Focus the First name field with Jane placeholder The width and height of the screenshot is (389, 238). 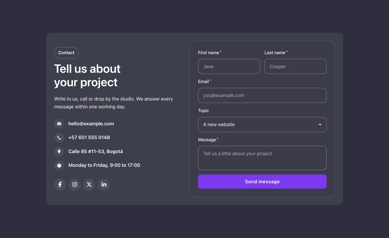click(229, 66)
